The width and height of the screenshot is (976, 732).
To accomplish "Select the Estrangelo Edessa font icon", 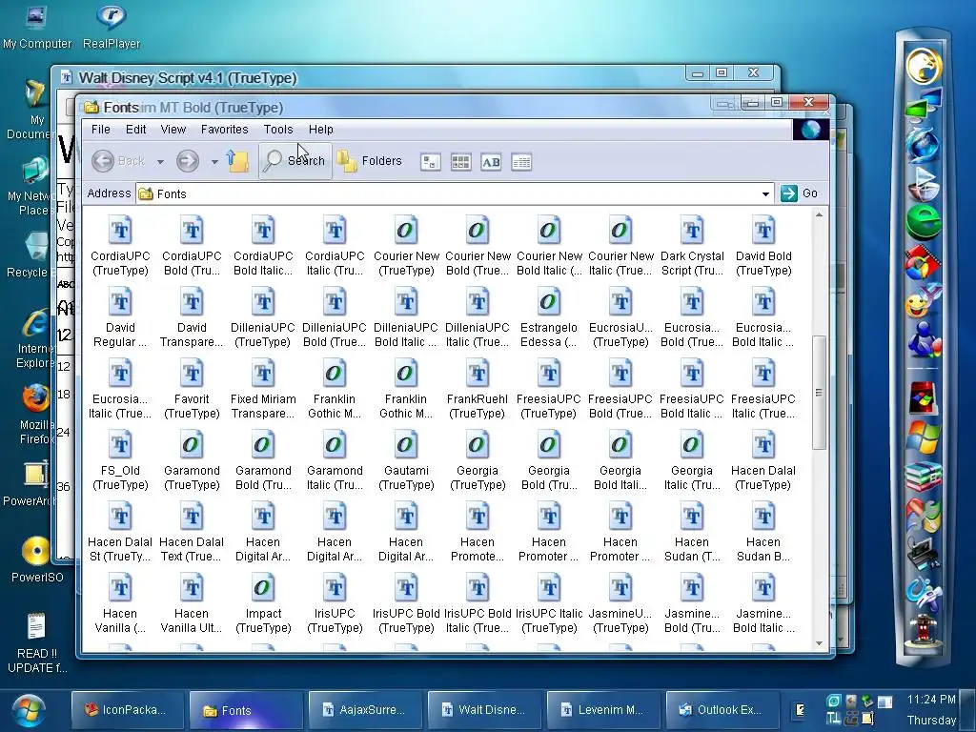I will click(x=548, y=318).
